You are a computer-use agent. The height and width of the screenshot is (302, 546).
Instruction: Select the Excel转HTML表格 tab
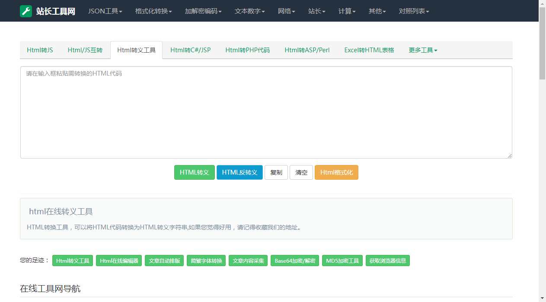[369, 50]
